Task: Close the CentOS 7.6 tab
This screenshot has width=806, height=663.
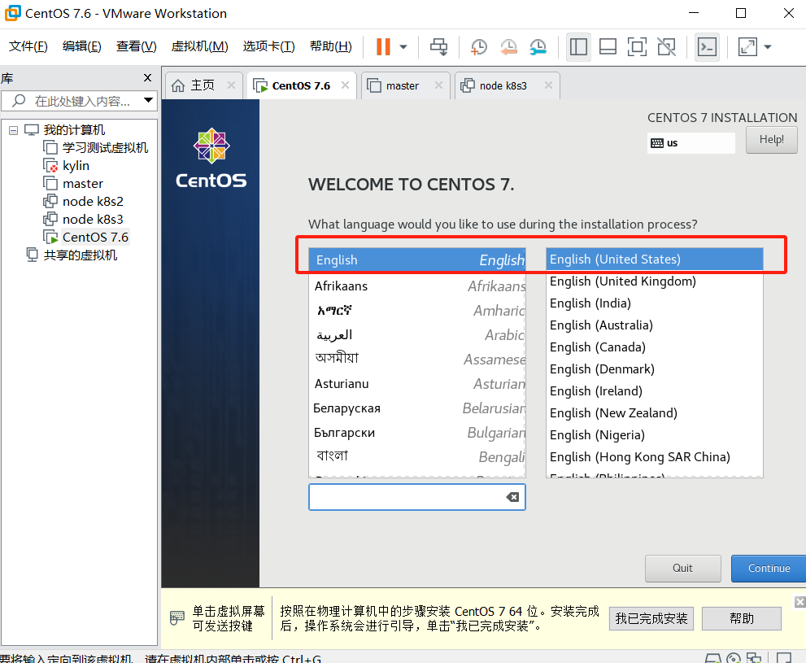Action: click(346, 85)
